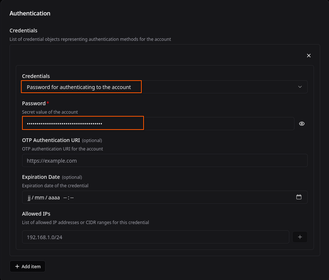Reveal the password with the eye icon
The height and width of the screenshot is (280, 329).
(x=302, y=124)
